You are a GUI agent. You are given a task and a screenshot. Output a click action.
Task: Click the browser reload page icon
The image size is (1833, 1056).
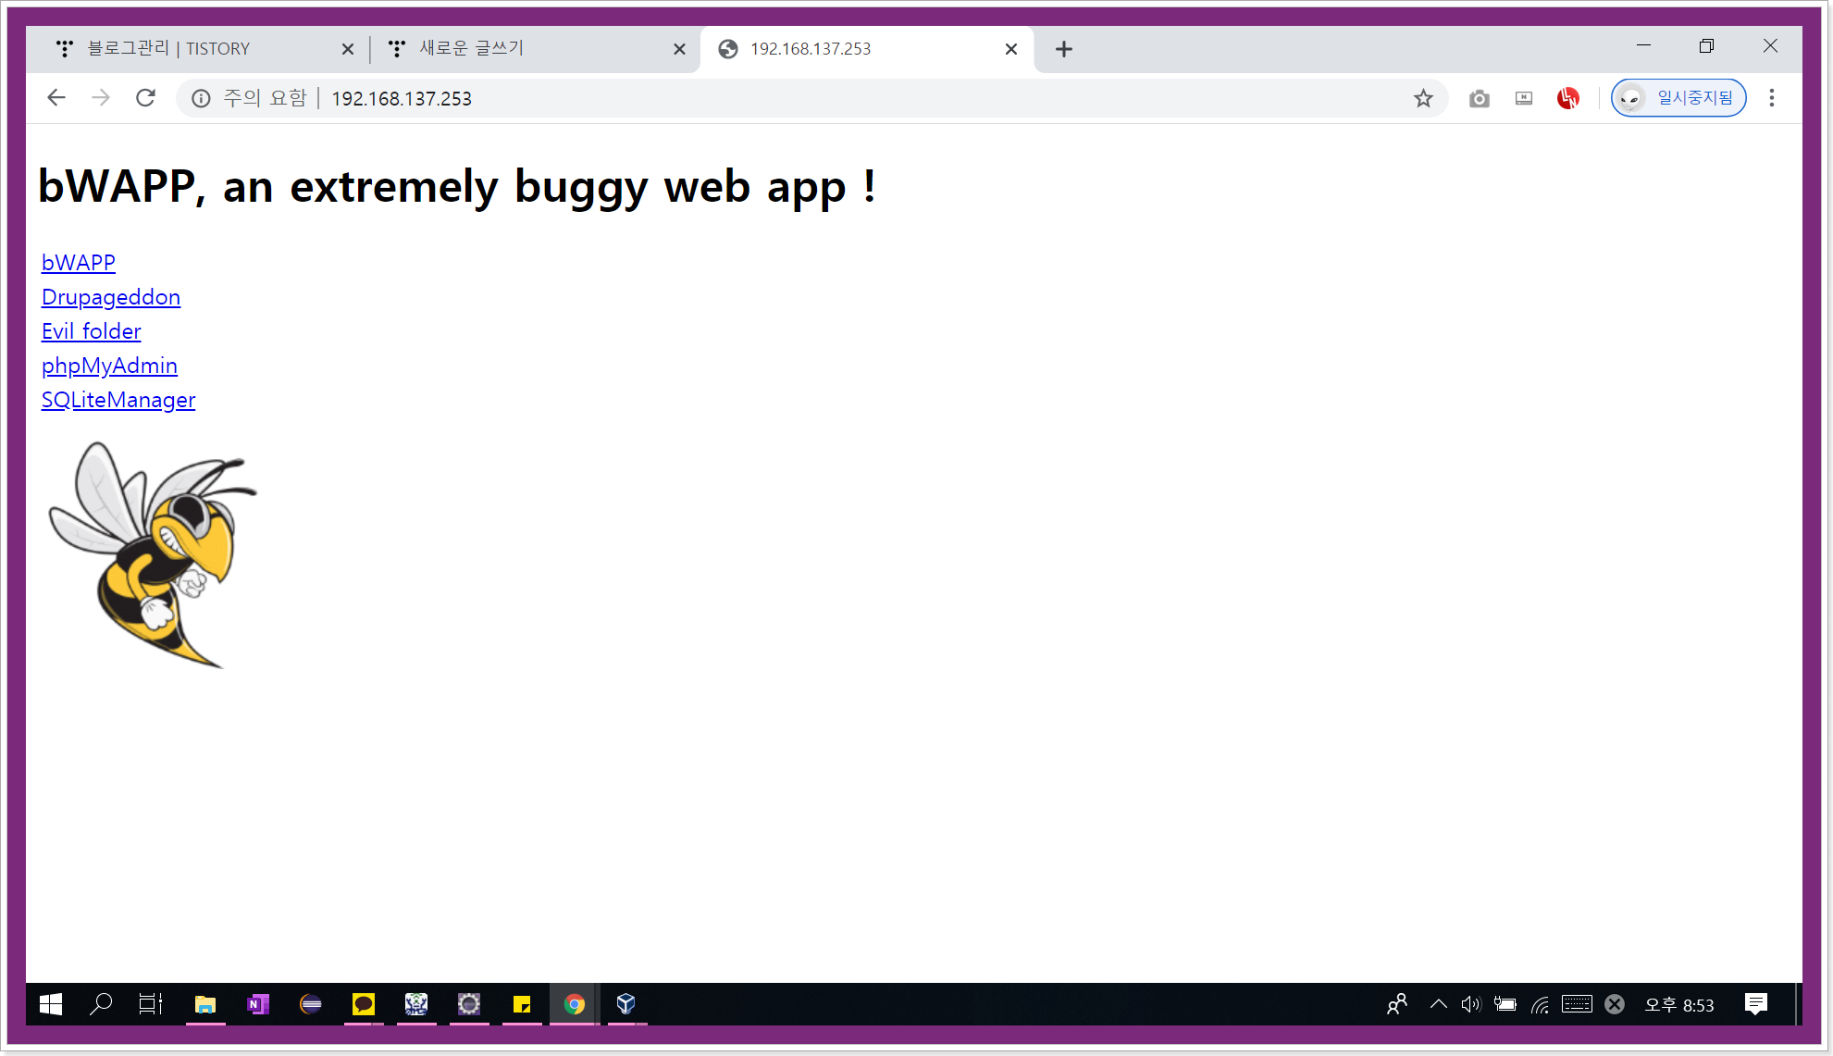coord(145,98)
